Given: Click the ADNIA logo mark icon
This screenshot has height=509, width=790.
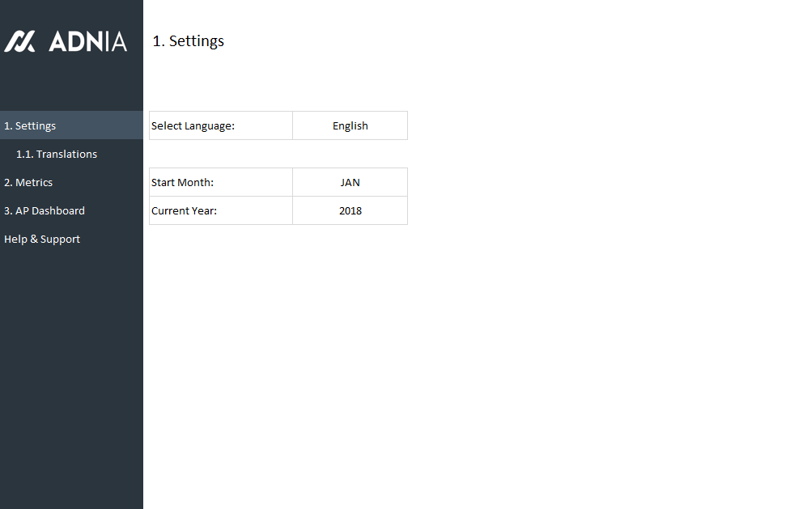Looking at the screenshot, I should click(x=19, y=41).
